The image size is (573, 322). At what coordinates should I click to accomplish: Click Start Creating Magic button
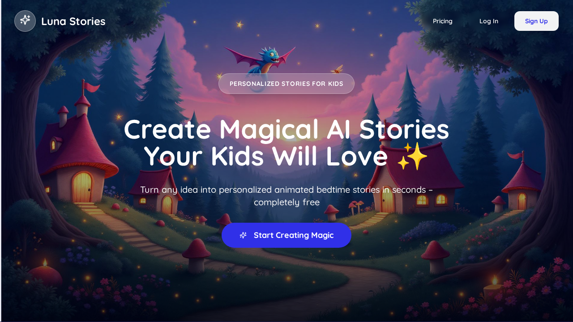coord(286,235)
